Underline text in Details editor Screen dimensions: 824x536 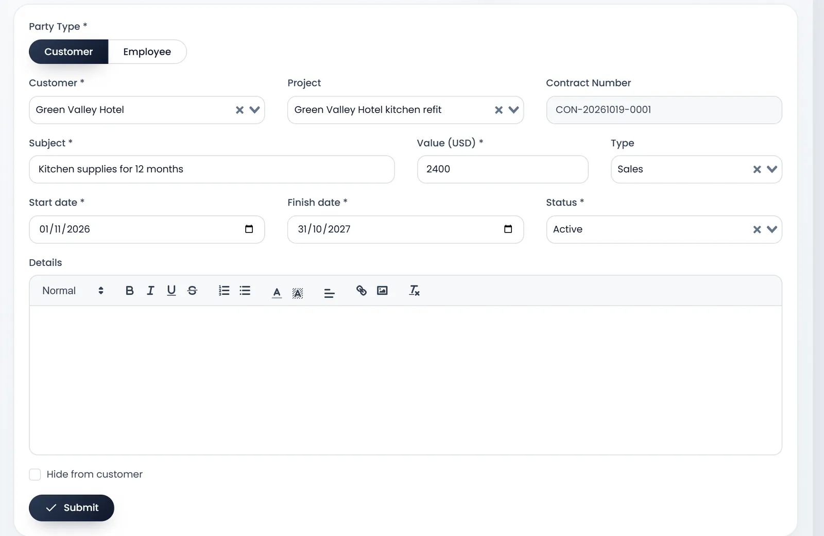171,291
